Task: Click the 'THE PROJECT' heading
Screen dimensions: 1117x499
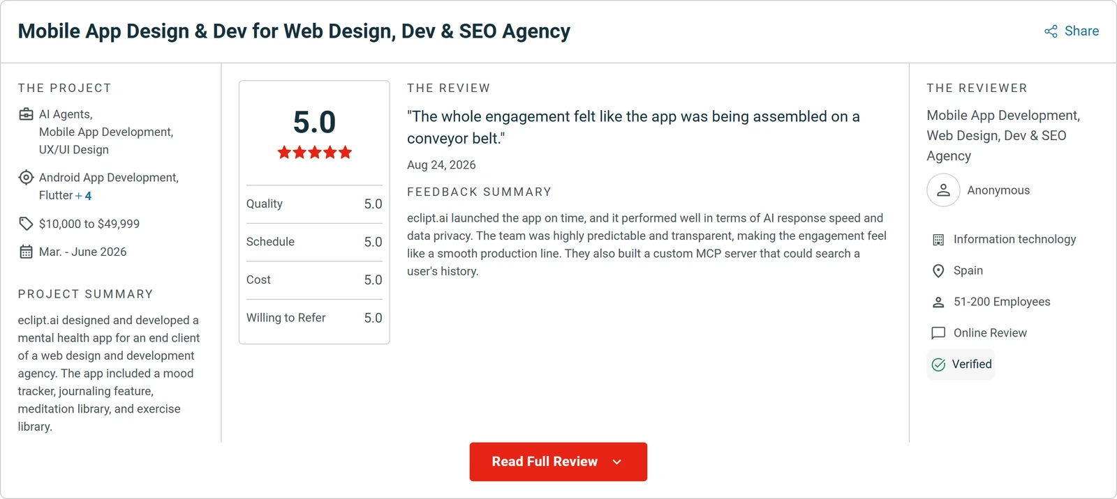Action: click(65, 89)
